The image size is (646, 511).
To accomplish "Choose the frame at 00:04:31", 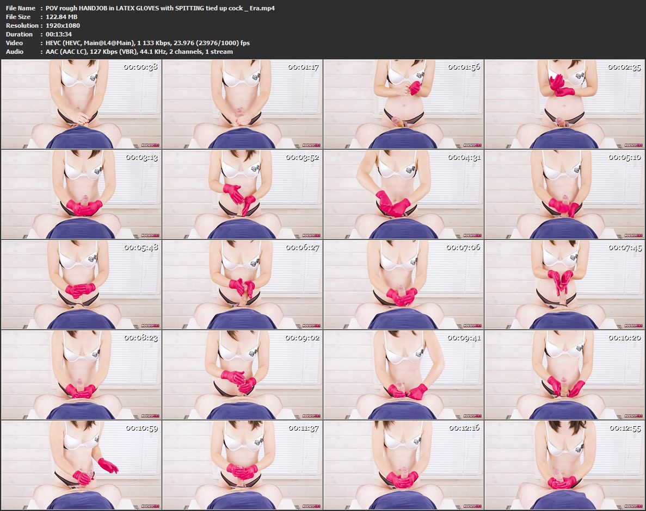I will point(403,194).
